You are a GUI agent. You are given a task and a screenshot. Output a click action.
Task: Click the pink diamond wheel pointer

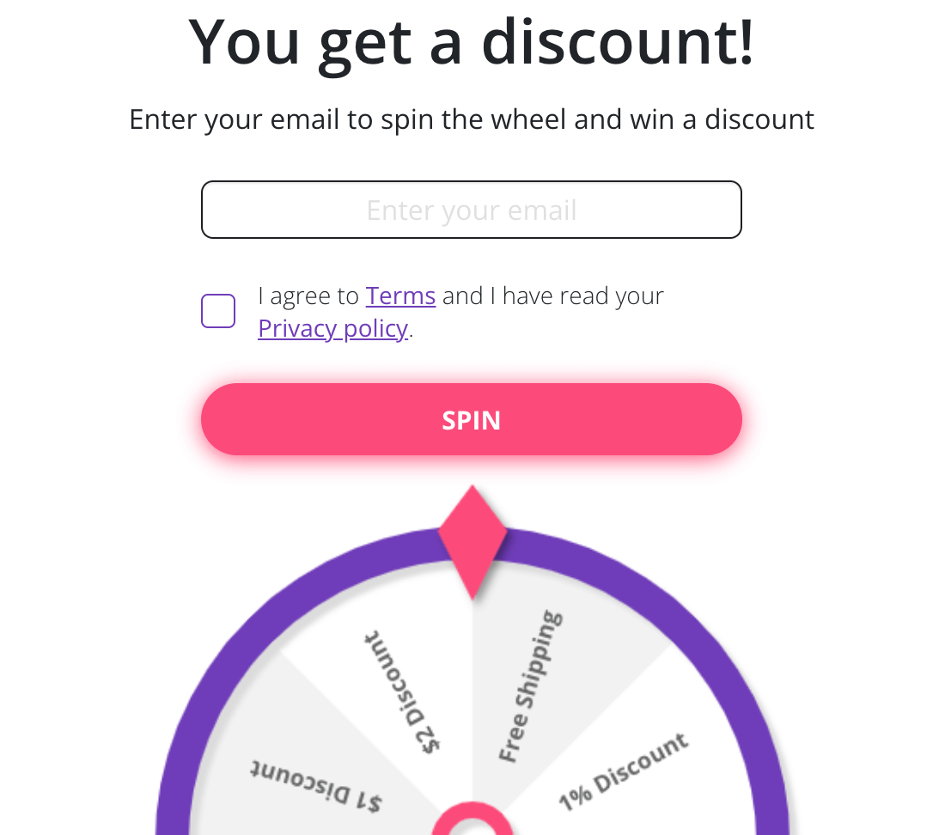coord(472,541)
